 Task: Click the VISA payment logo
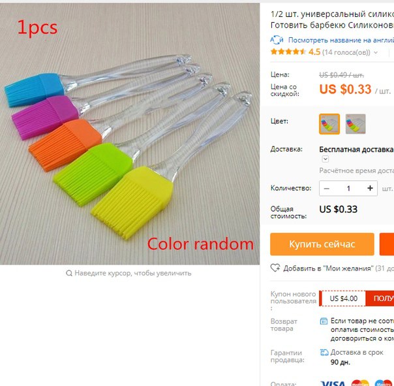(x=333, y=383)
